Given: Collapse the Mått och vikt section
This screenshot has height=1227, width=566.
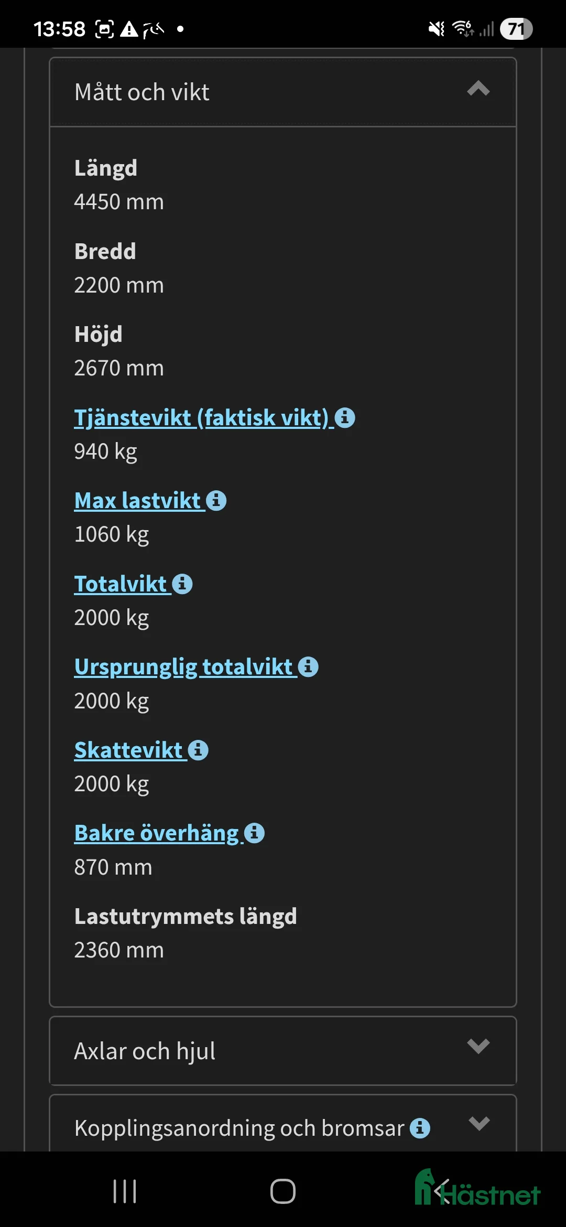Looking at the screenshot, I should pos(478,89).
